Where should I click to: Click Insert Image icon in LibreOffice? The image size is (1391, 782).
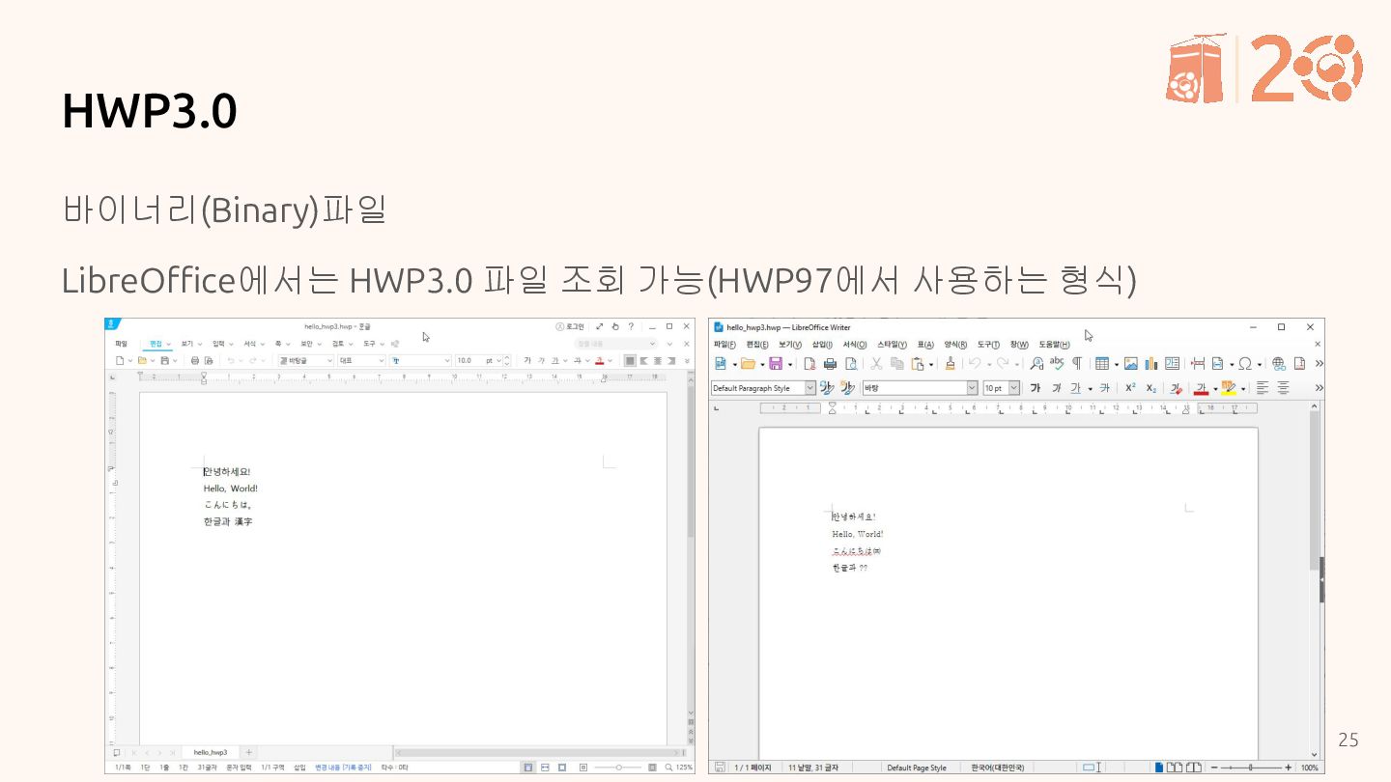click(1130, 364)
